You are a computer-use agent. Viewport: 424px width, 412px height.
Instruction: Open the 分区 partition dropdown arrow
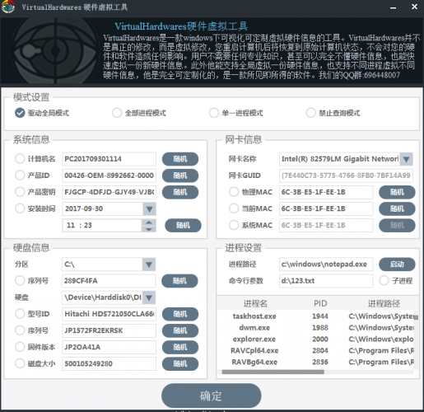(149, 265)
